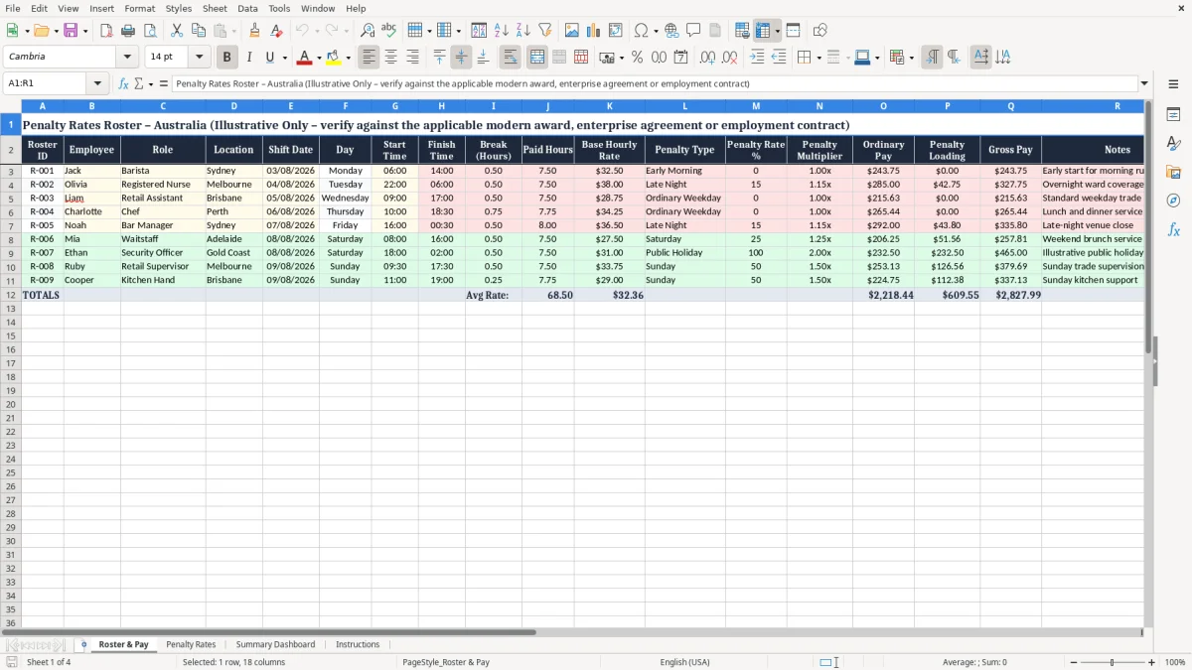Click the Print icon

(x=128, y=31)
